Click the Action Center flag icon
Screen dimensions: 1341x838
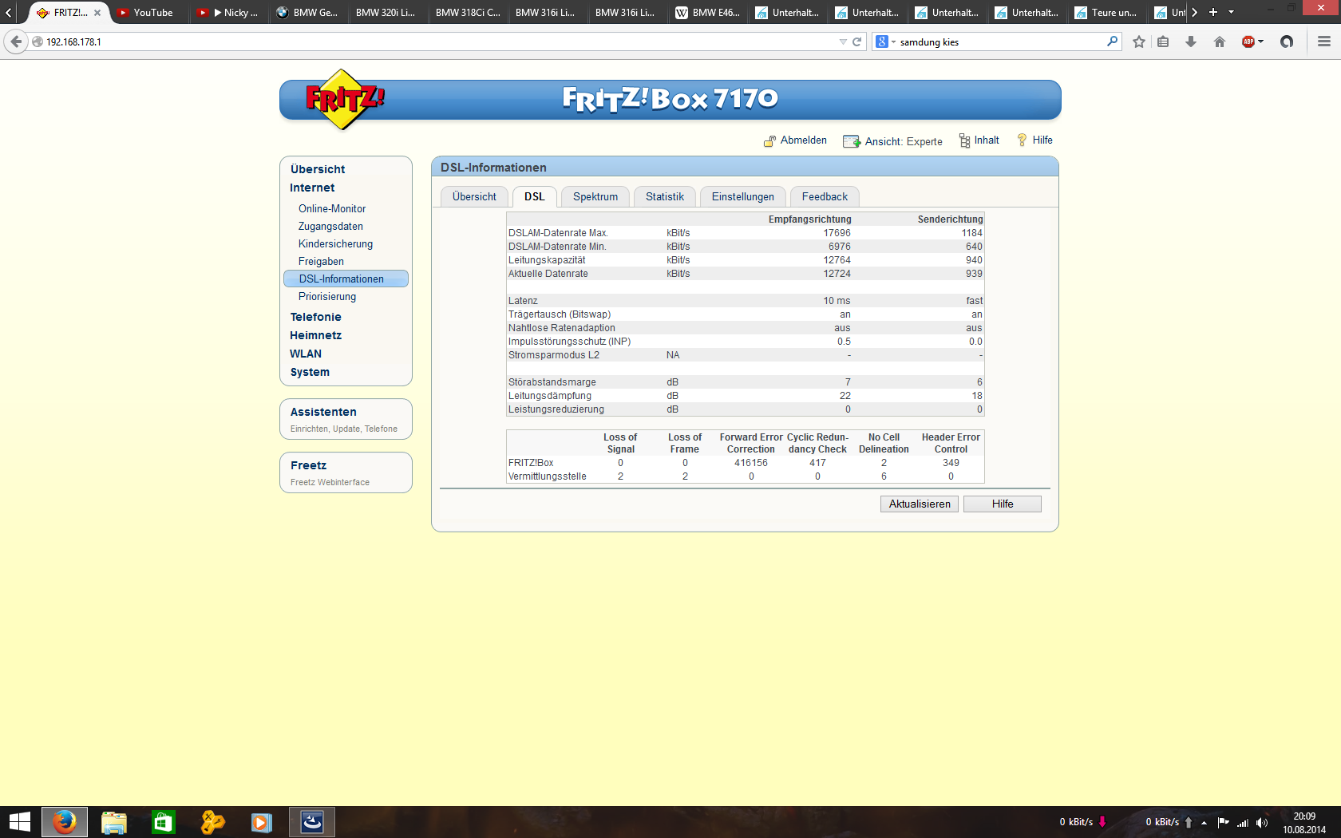point(1223,823)
